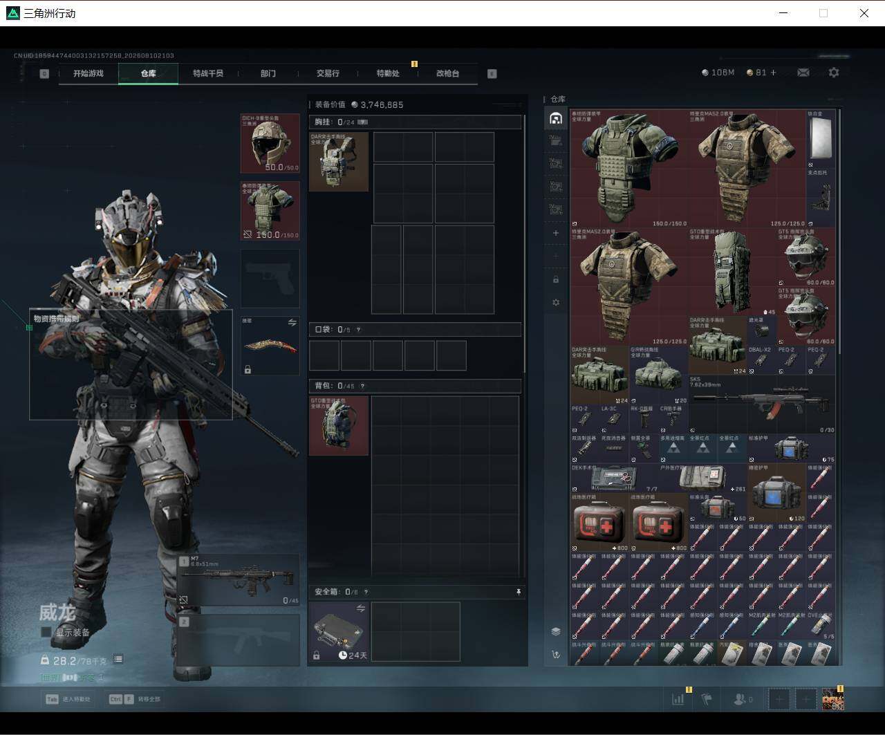Select the 侧置全息 sight item
885x735 pixels.
click(x=644, y=449)
